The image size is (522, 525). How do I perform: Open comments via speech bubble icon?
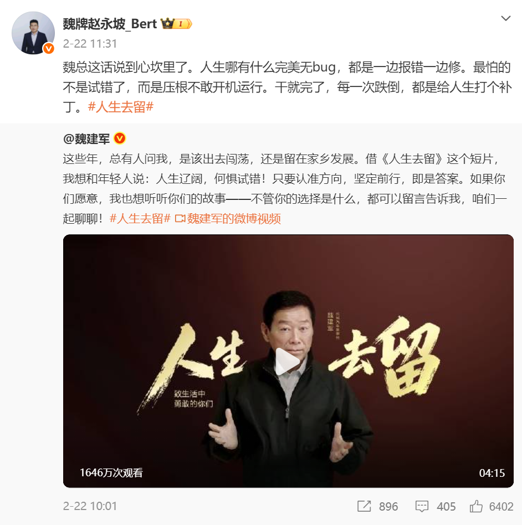coord(422,507)
